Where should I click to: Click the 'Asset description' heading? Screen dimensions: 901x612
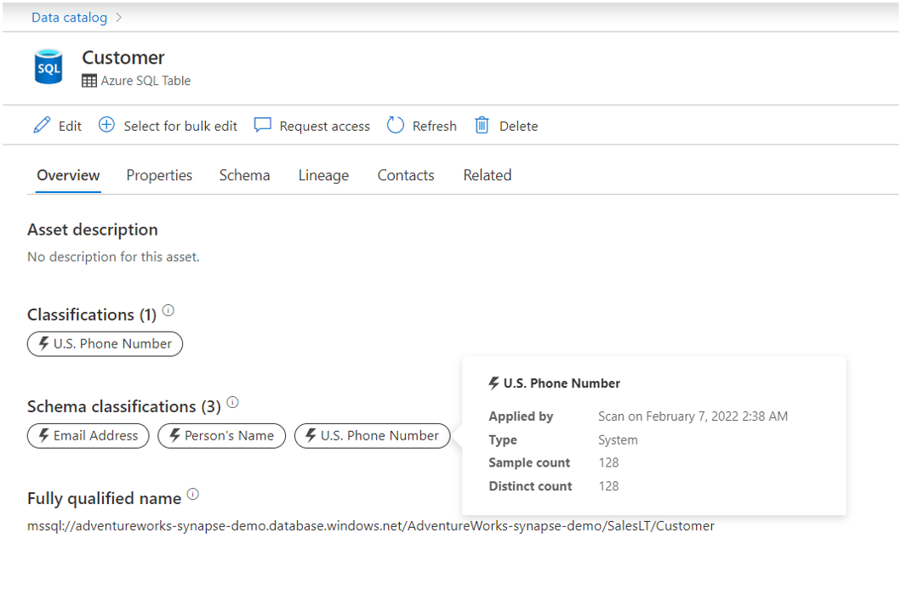coord(93,229)
